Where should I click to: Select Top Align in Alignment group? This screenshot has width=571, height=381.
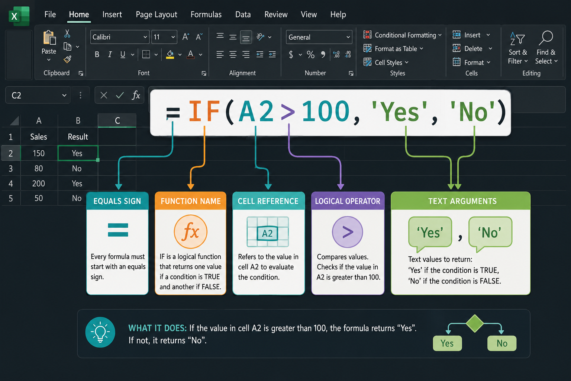[220, 36]
